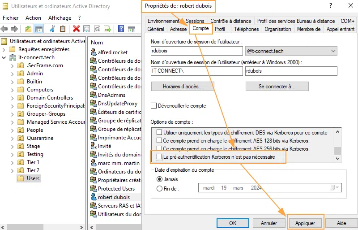The width and height of the screenshot is (358, 230).
Task: Click the blue Help question mark icon
Action: 121,29
